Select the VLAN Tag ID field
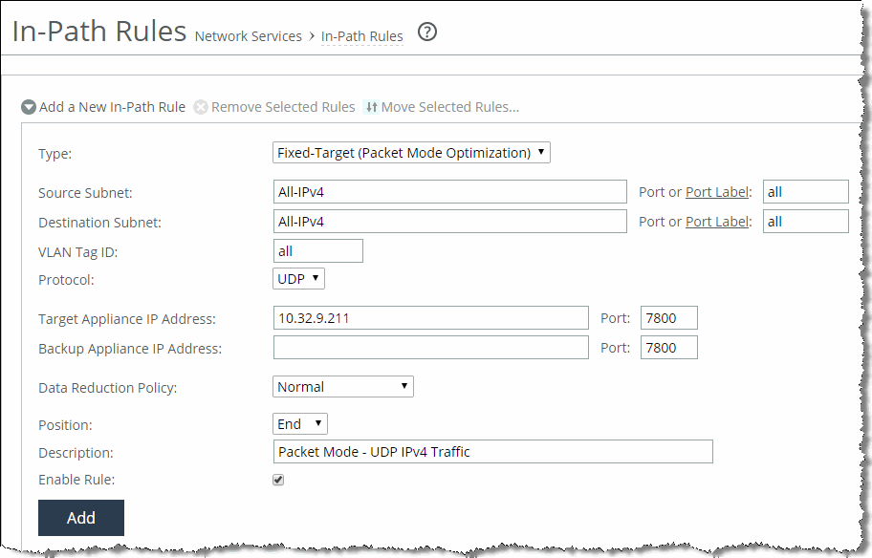 [318, 250]
